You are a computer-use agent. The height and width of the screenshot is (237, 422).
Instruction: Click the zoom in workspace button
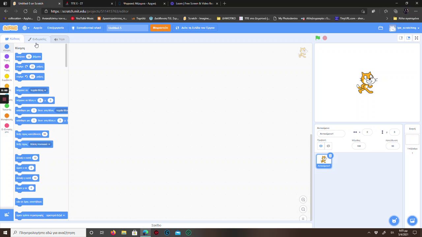[x=303, y=199]
